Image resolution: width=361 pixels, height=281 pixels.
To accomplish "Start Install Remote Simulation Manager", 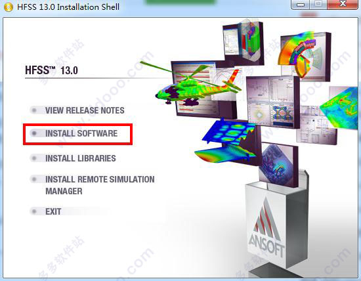I will click(x=100, y=185).
